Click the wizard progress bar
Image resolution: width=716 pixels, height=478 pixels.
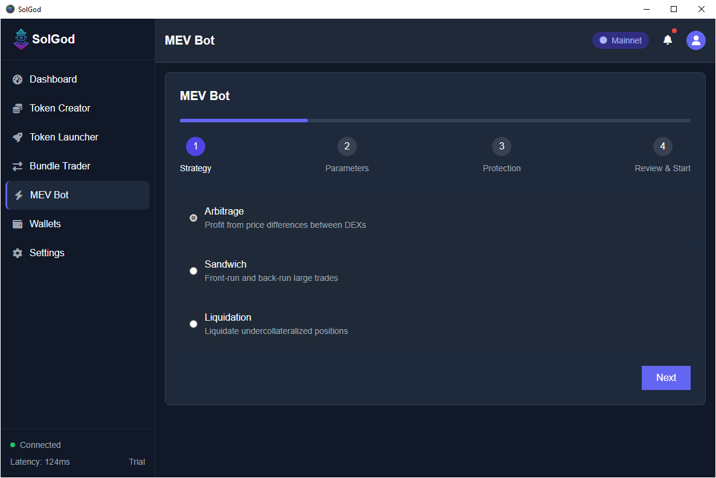(435, 120)
